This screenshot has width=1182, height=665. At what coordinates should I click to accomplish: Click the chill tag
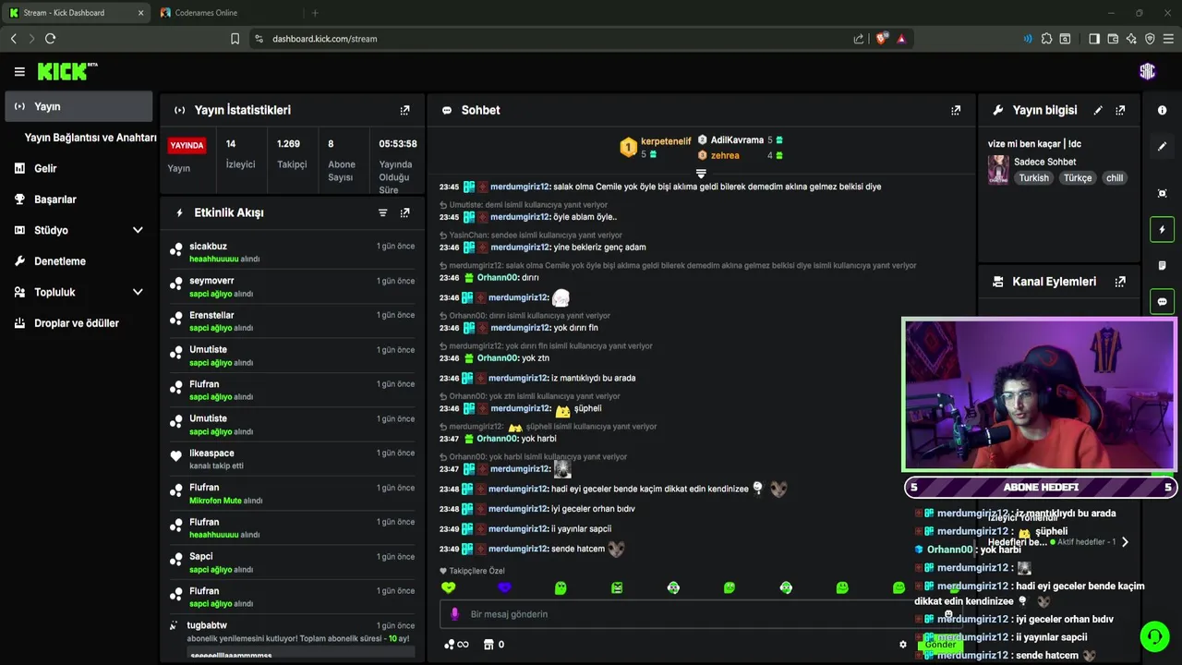[1115, 178]
